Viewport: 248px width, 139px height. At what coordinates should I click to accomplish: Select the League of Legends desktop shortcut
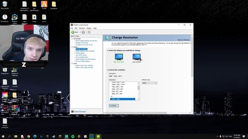pos(15,72)
